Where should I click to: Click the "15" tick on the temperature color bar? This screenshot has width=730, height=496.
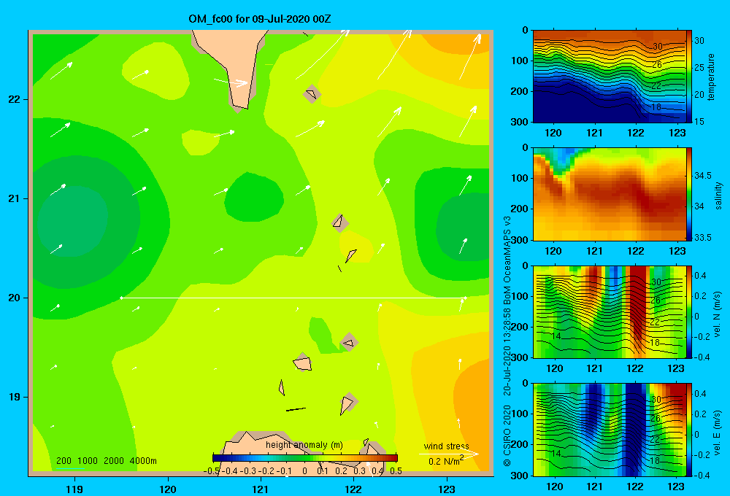click(699, 121)
